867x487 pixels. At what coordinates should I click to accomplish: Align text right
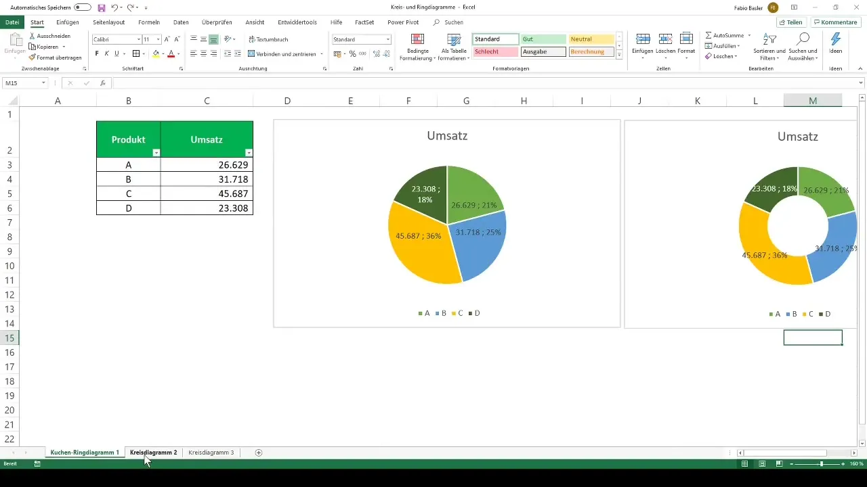tap(213, 53)
